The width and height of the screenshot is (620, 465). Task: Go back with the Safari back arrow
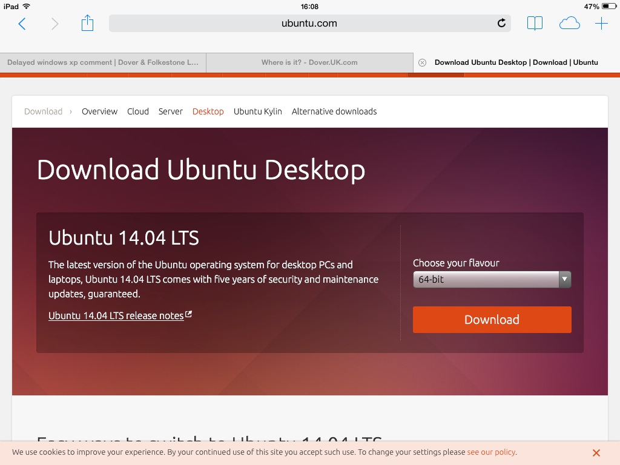22,24
